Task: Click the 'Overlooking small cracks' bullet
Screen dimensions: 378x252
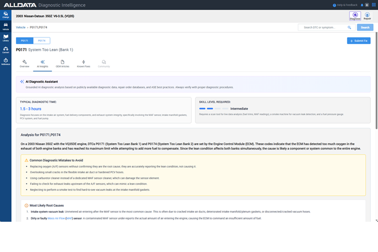Action: click(77, 172)
